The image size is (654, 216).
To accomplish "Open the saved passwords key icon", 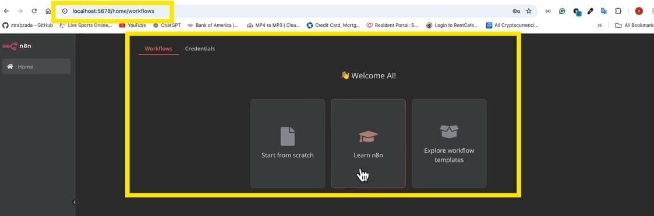I will [x=516, y=11].
